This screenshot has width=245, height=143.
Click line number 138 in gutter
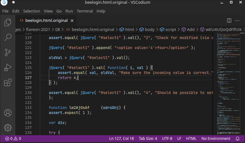[28, 133]
